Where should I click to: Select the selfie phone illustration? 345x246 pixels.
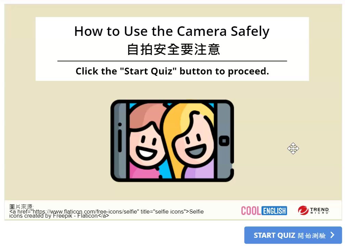coord(172,141)
